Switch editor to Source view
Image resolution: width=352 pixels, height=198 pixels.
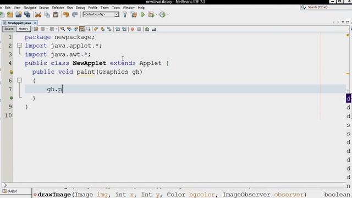point(9,29)
